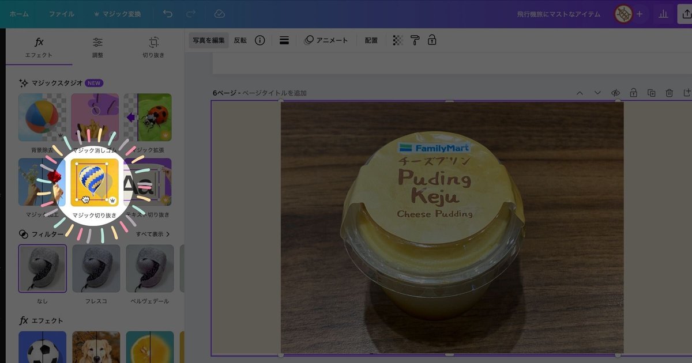
Task: Hide page using the eye icon
Action: pos(615,93)
